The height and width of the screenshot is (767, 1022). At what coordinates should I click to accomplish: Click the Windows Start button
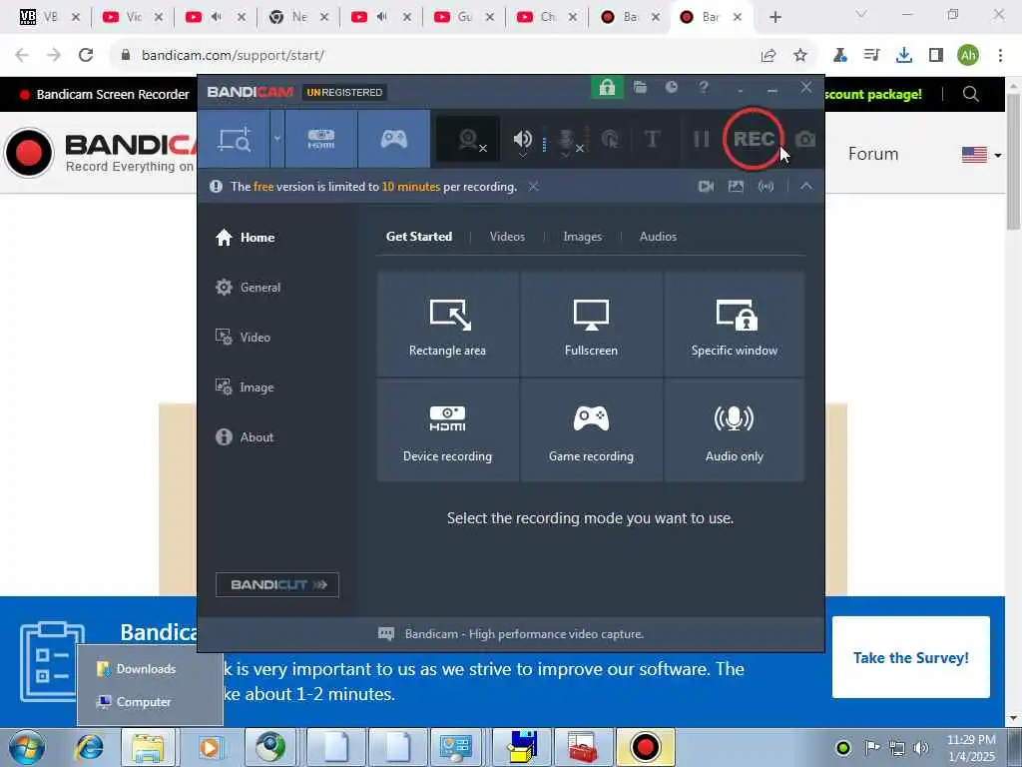(27, 747)
